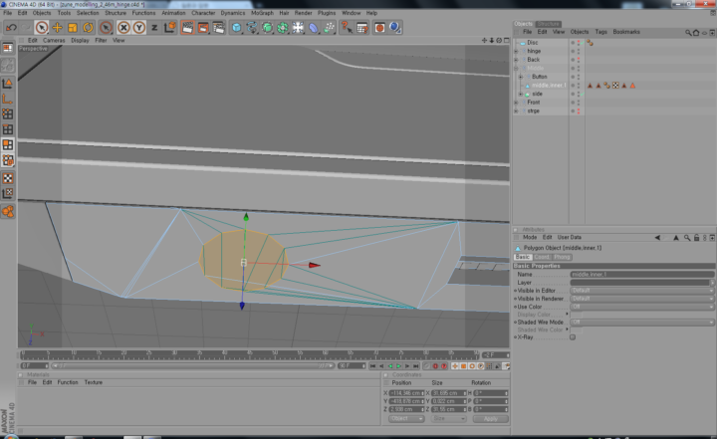Open the particle emitter icon
The width and height of the screenshot is (717, 439).
pos(329,28)
